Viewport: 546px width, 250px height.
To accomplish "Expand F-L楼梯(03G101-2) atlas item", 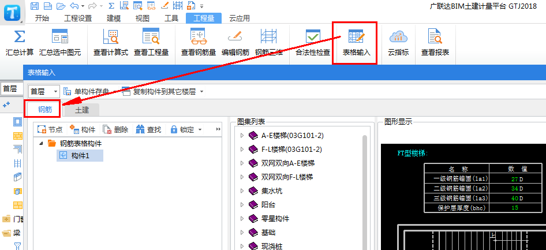I will point(241,150).
